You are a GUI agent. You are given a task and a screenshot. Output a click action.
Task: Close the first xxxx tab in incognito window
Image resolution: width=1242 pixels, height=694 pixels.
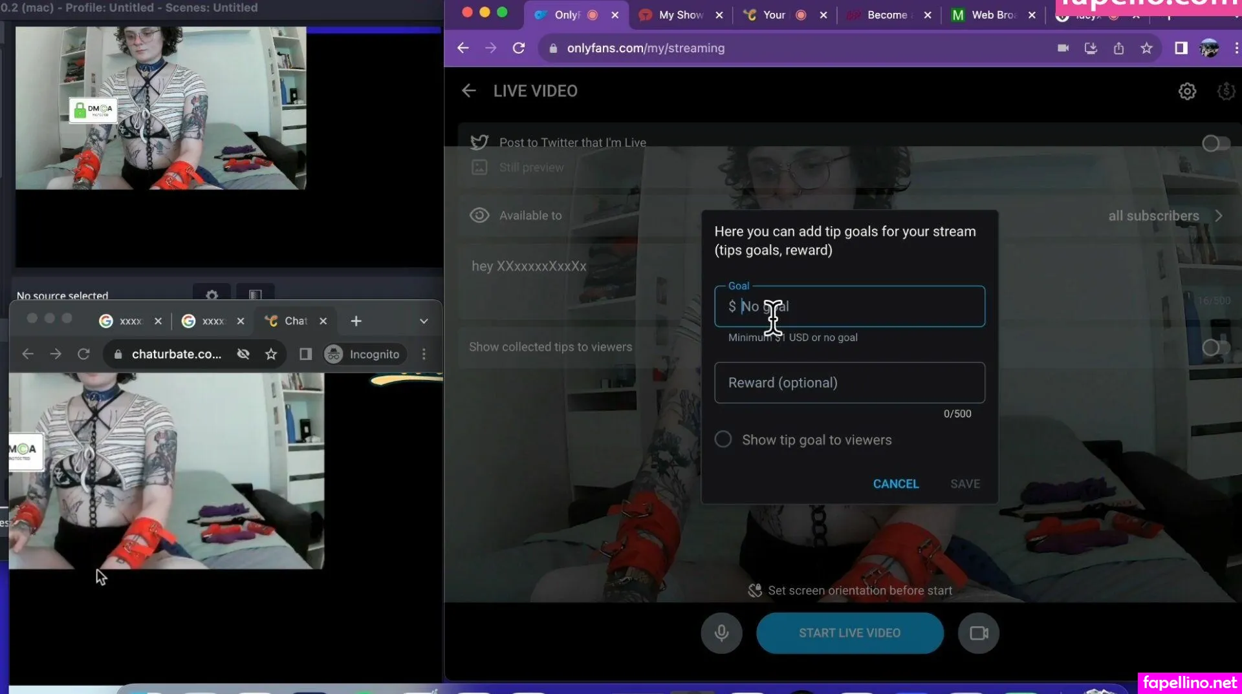(158, 321)
